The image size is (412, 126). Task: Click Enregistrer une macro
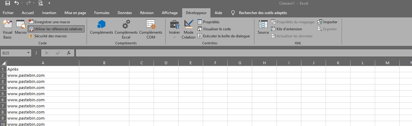(x=49, y=22)
